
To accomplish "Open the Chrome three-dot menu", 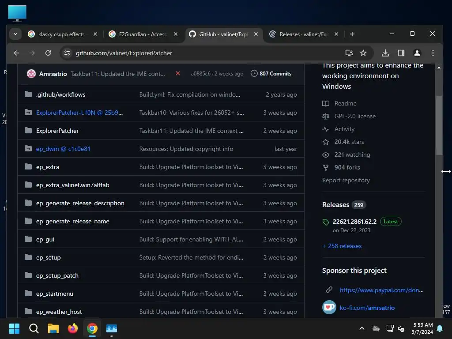I will point(433,53).
